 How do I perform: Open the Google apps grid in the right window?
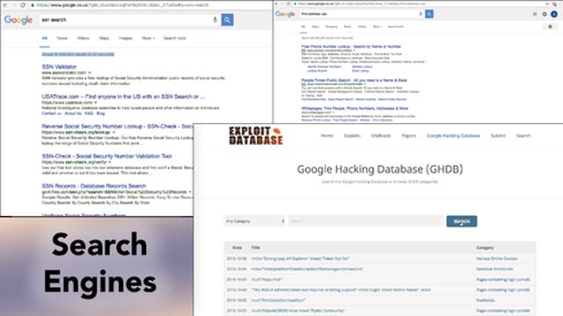click(535, 14)
